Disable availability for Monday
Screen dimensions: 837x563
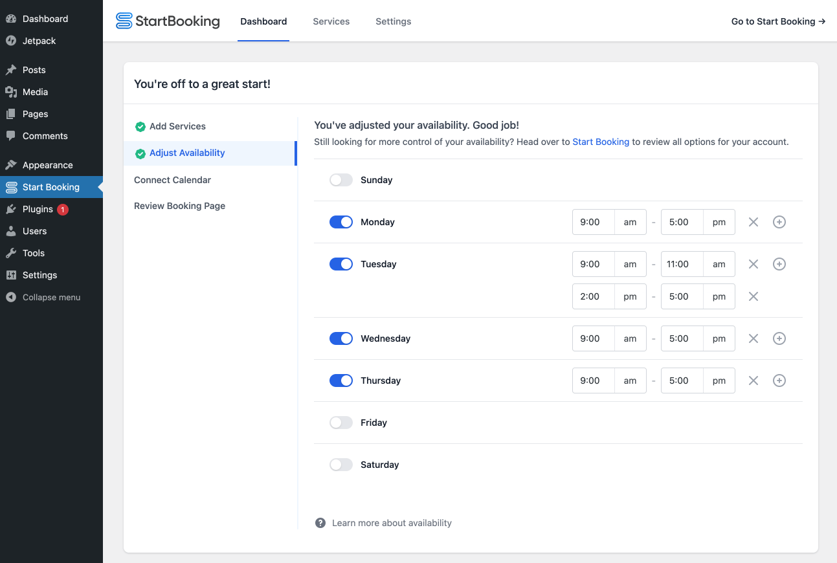click(x=341, y=222)
